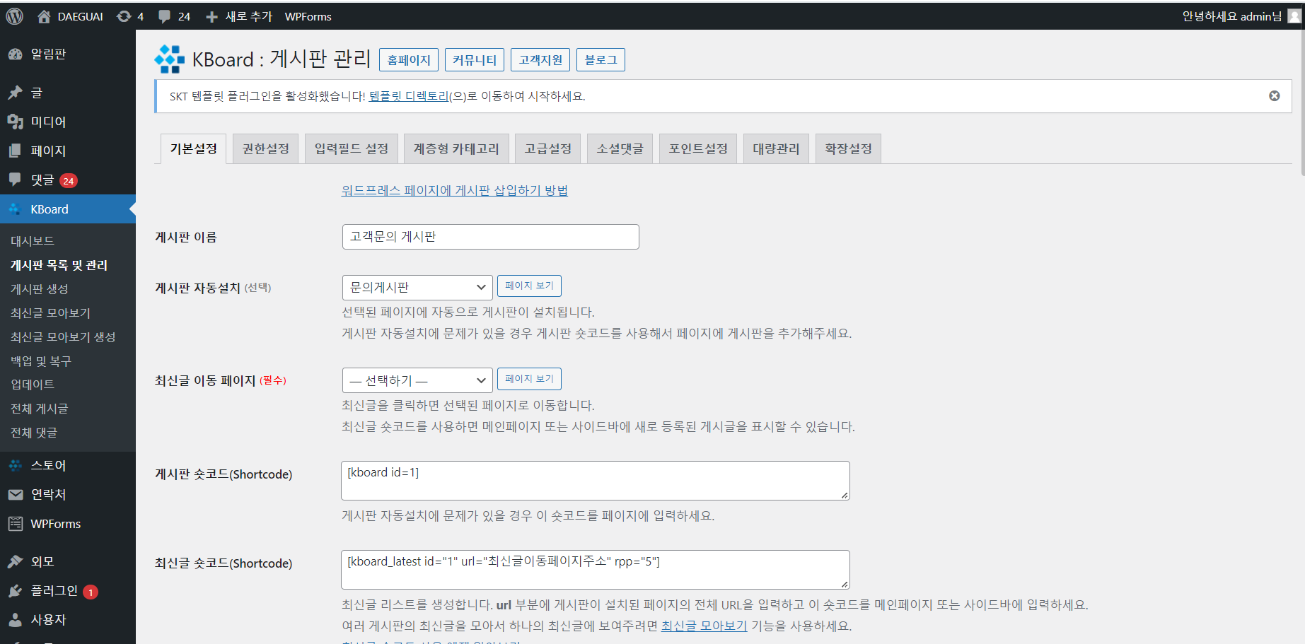
Task: Open 템플릿 디렉토리 link
Action: [x=409, y=96]
